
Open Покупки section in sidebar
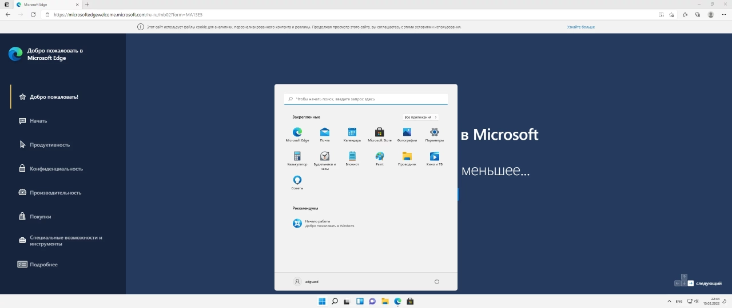(35, 217)
